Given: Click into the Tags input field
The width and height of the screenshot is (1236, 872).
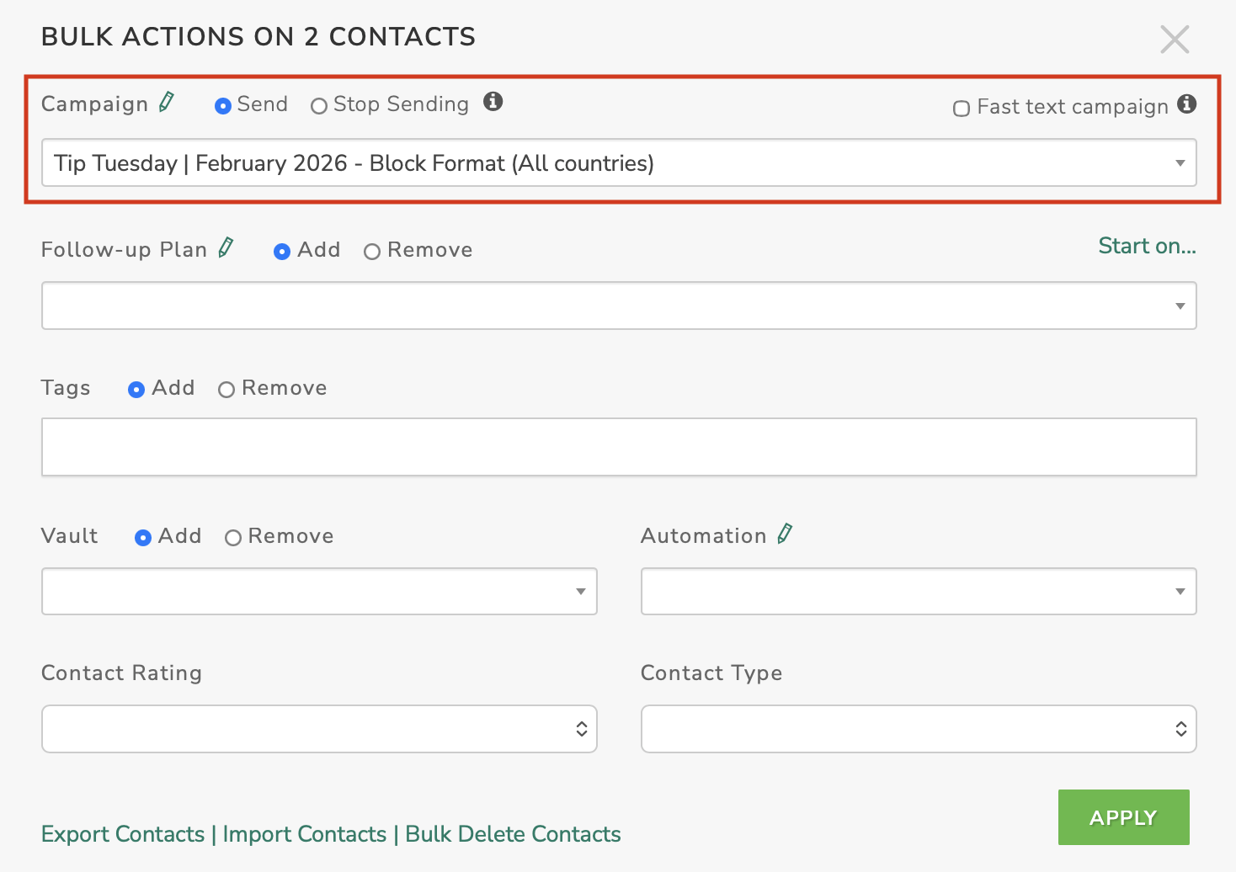Looking at the screenshot, I should click(x=618, y=447).
